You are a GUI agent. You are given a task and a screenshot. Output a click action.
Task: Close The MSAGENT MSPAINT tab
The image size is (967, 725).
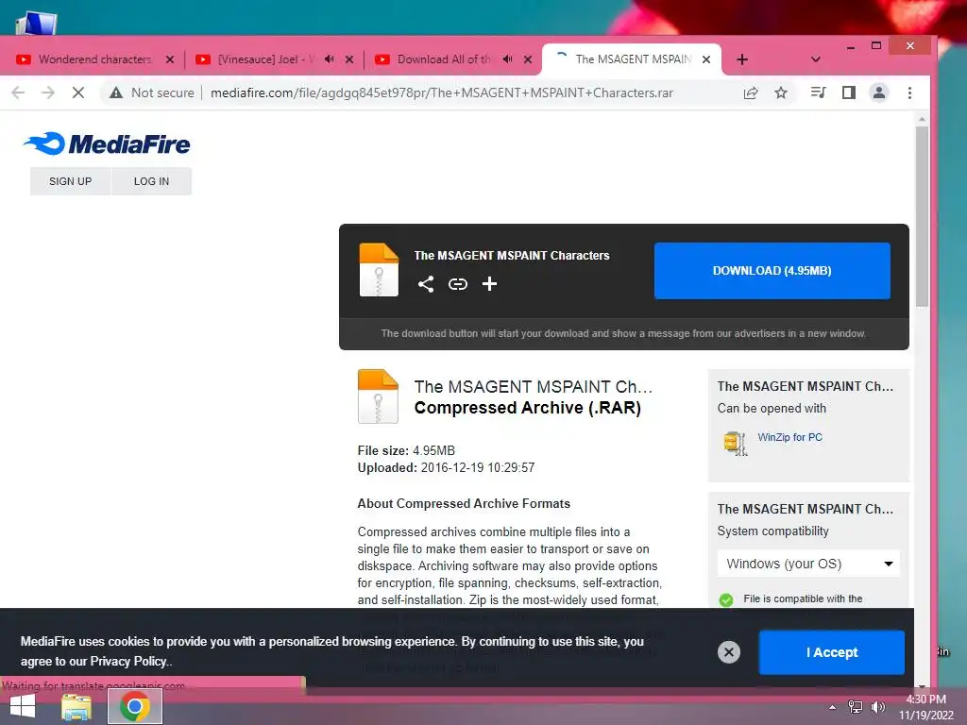[x=706, y=59]
